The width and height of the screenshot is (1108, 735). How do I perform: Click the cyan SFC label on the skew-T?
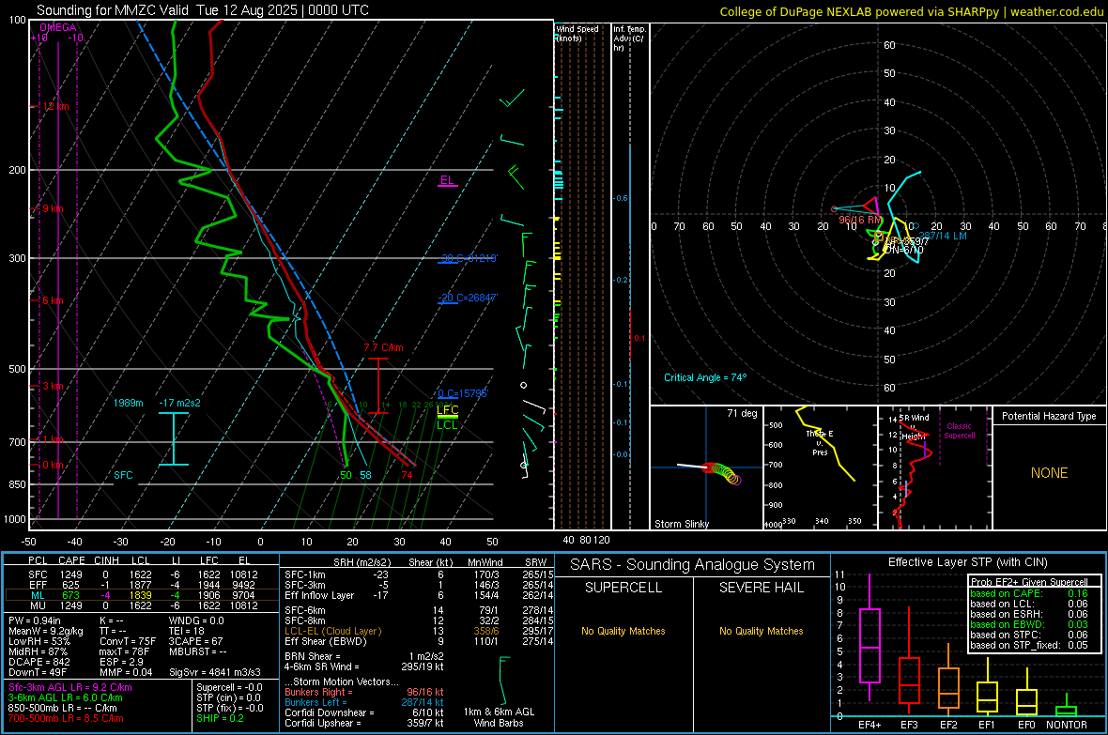123,475
